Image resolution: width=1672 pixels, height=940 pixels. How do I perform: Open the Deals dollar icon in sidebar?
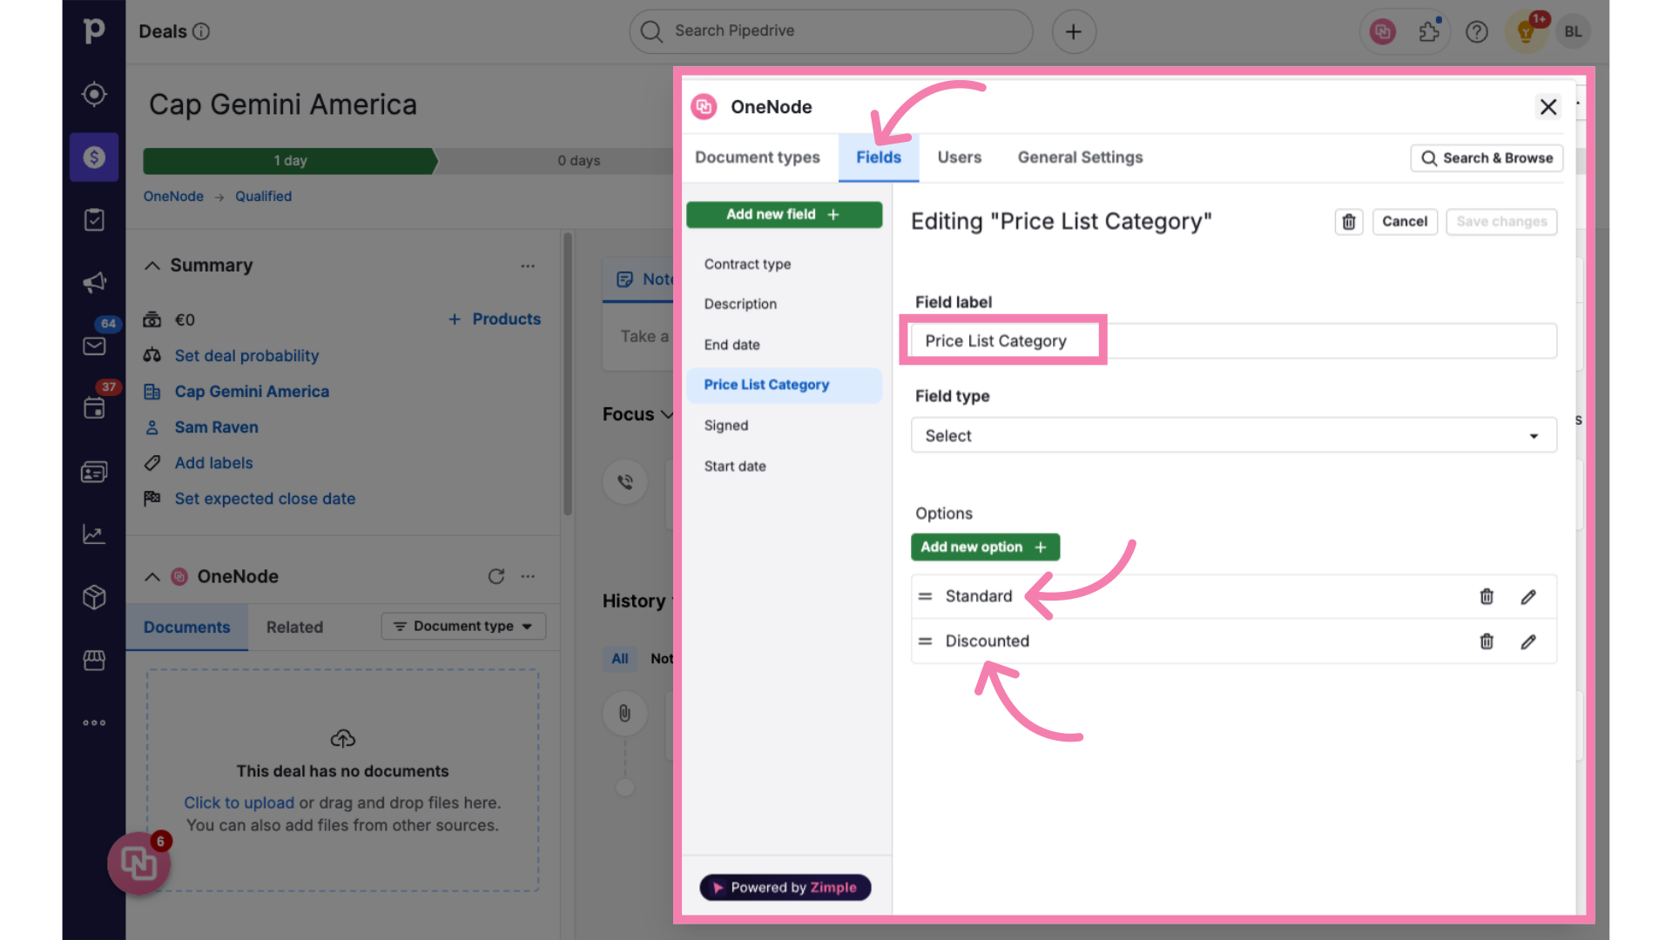tap(94, 157)
